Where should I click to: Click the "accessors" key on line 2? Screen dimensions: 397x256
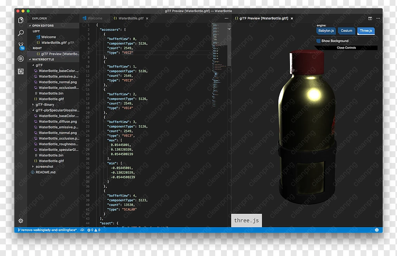109,29
